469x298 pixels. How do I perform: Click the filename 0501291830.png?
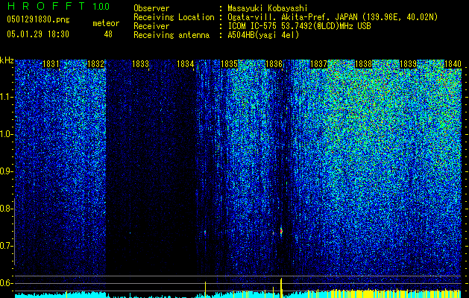tap(38, 19)
